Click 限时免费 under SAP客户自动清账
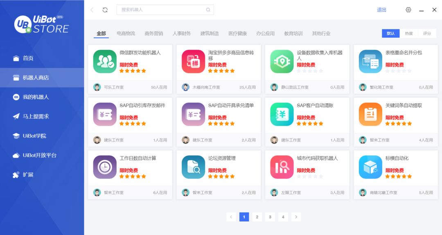Image resolution: width=442 pixels, height=235 pixels. coord(306,117)
